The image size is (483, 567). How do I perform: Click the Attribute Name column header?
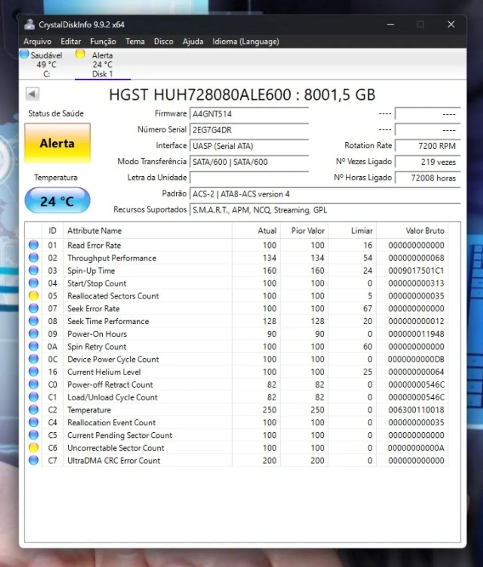(147, 231)
